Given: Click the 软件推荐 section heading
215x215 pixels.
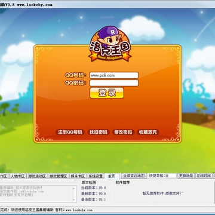Looking at the screenshot, I should coord(122,182).
